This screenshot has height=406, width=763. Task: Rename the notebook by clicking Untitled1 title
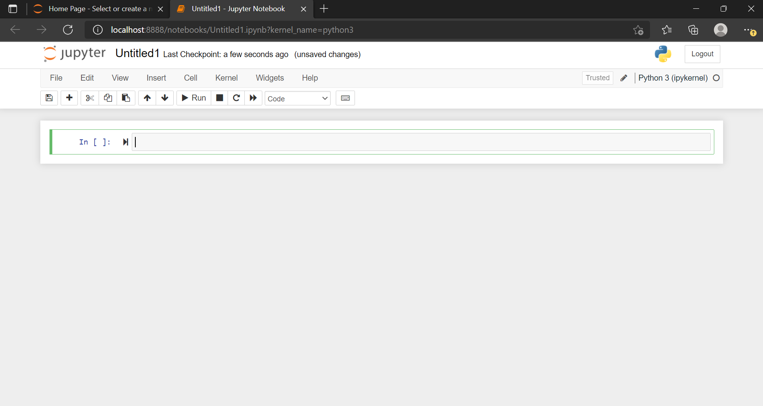(137, 53)
